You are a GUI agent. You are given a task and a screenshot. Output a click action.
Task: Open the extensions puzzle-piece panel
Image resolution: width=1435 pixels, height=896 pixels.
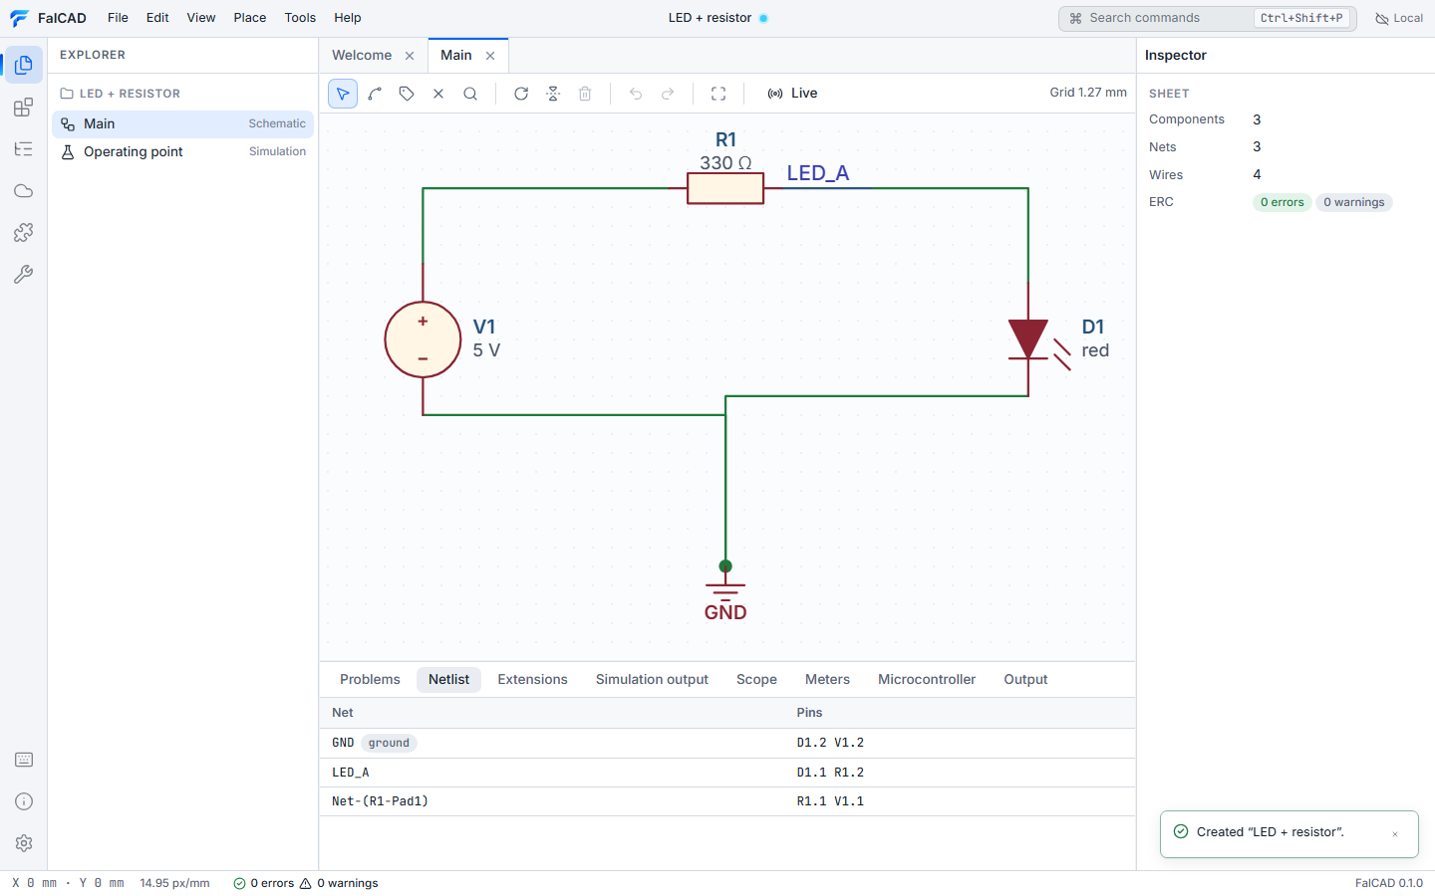click(24, 233)
